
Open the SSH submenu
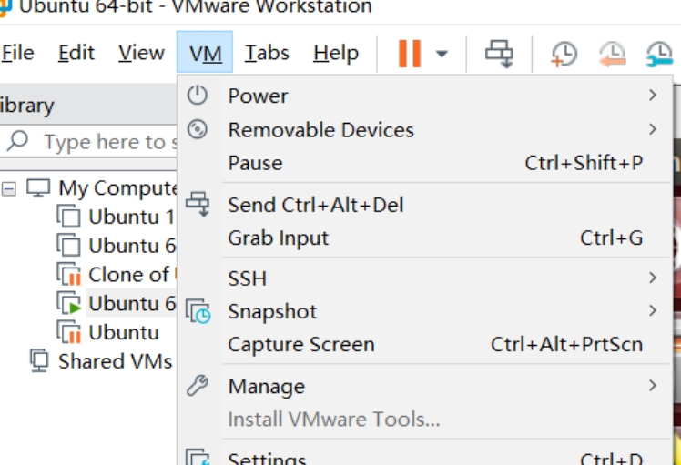425,278
